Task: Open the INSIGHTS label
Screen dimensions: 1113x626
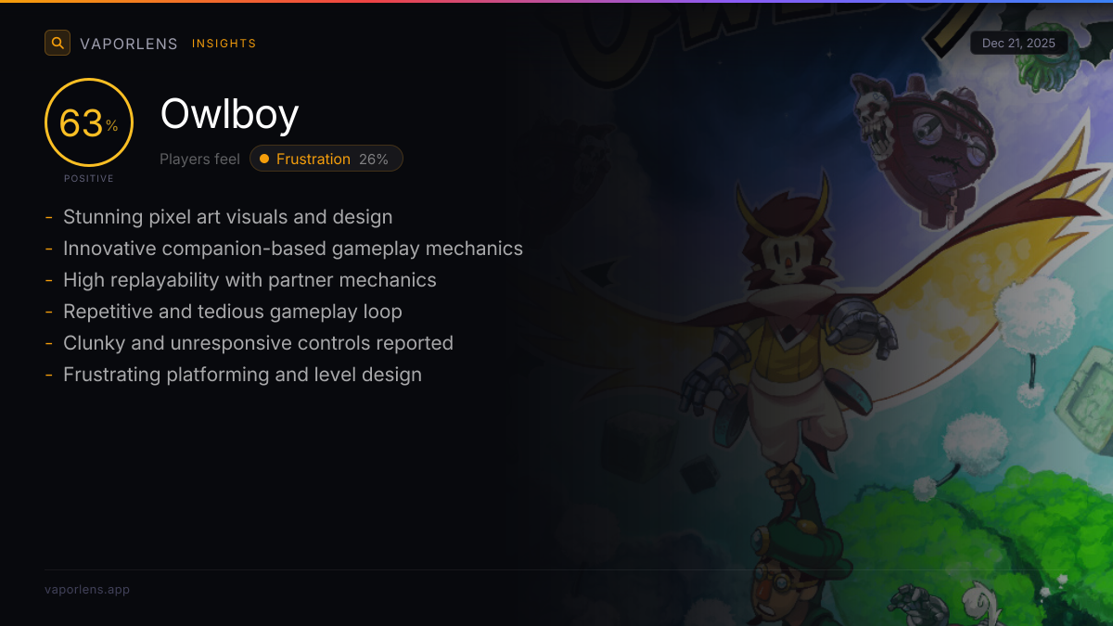Action: pyautogui.click(x=224, y=44)
